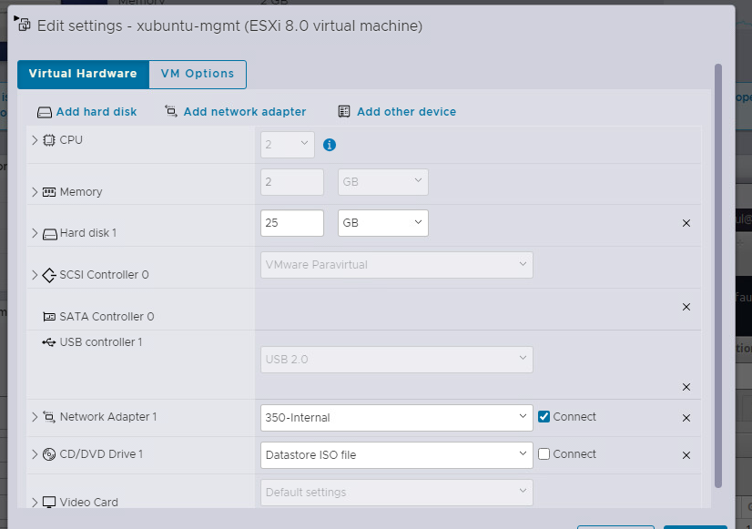Expand Hard disk 1 details
752x529 pixels.
click(x=36, y=233)
